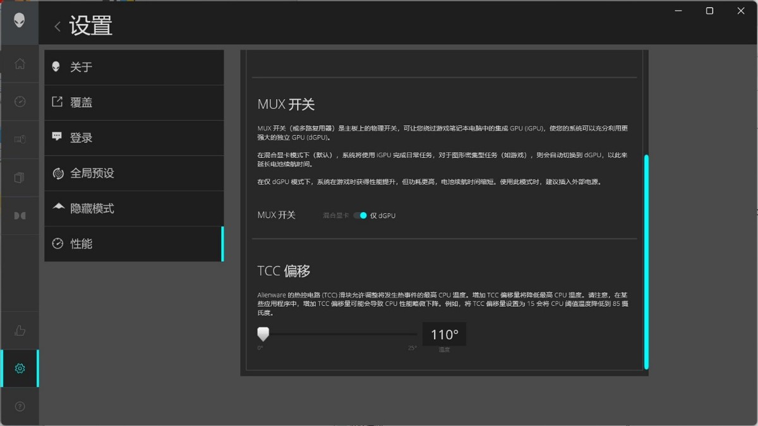Minimize the Alienware Command Center window
This screenshot has height=426, width=758.
[x=678, y=11]
